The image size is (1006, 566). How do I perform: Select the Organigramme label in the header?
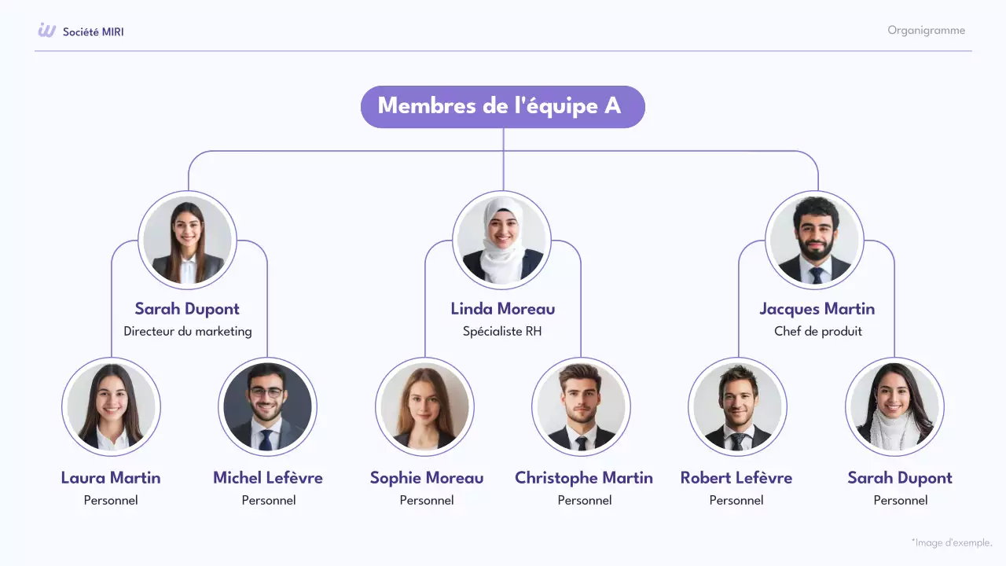pos(926,31)
